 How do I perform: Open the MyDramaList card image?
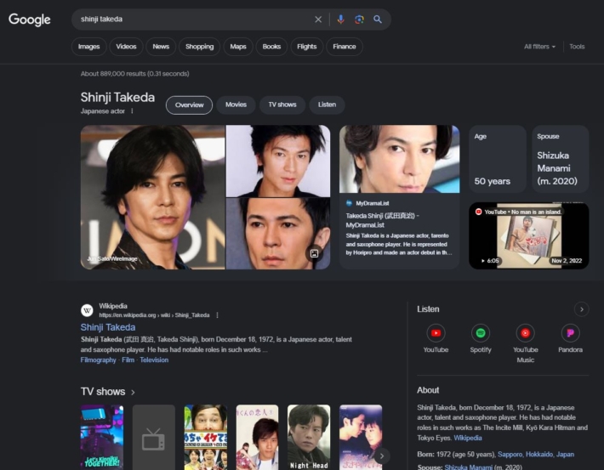(400, 159)
